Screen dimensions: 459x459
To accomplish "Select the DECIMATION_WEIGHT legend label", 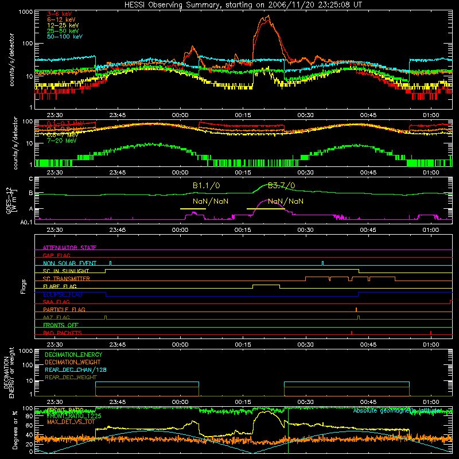I will pyautogui.click(x=73, y=362).
